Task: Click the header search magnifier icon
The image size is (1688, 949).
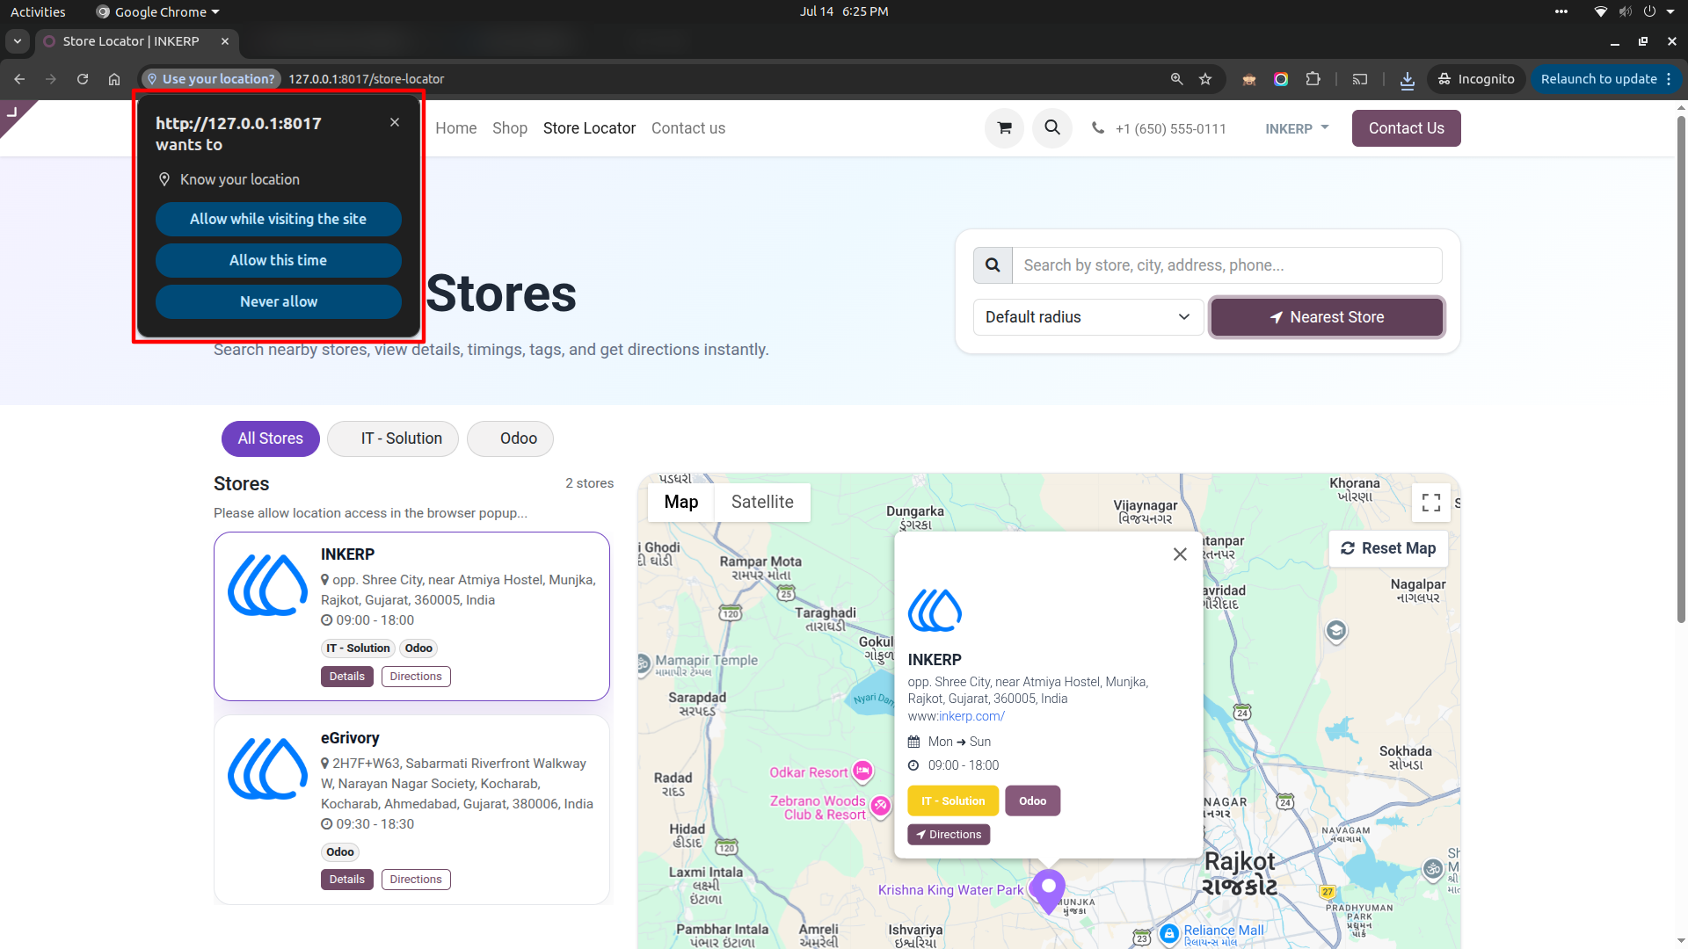Action: pos(1052,128)
